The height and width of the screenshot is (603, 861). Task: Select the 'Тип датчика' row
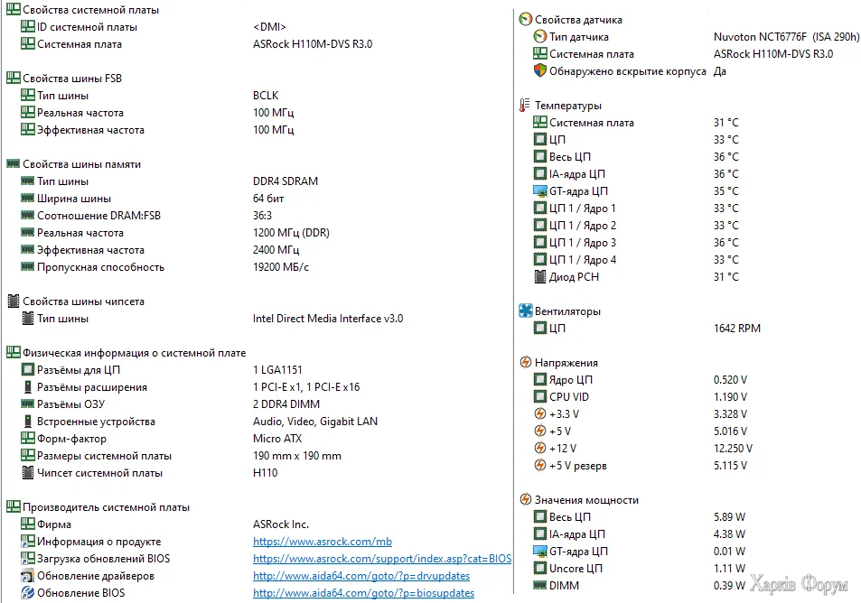[x=697, y=37]
